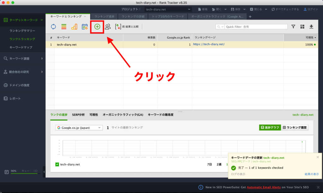The image size is (323, 193).
Task: Click the orange bar chart icon
Action: coord(74,27)
